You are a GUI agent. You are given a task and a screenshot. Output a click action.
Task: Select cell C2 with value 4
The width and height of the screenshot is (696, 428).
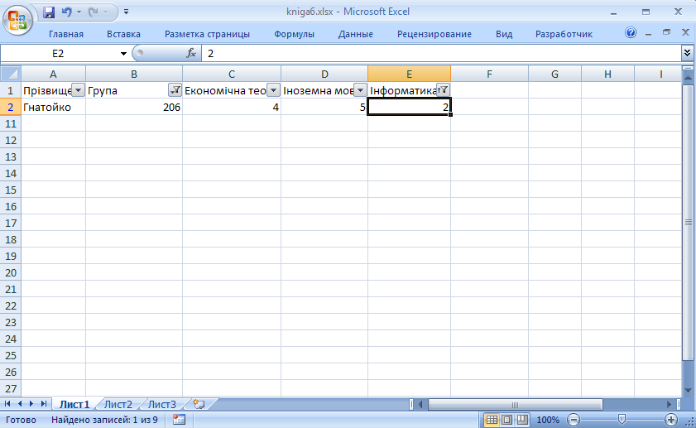[x=232, y=107]
